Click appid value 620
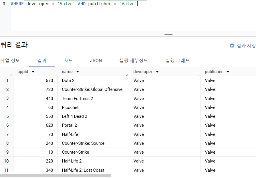256x178 pixels. 49,125
